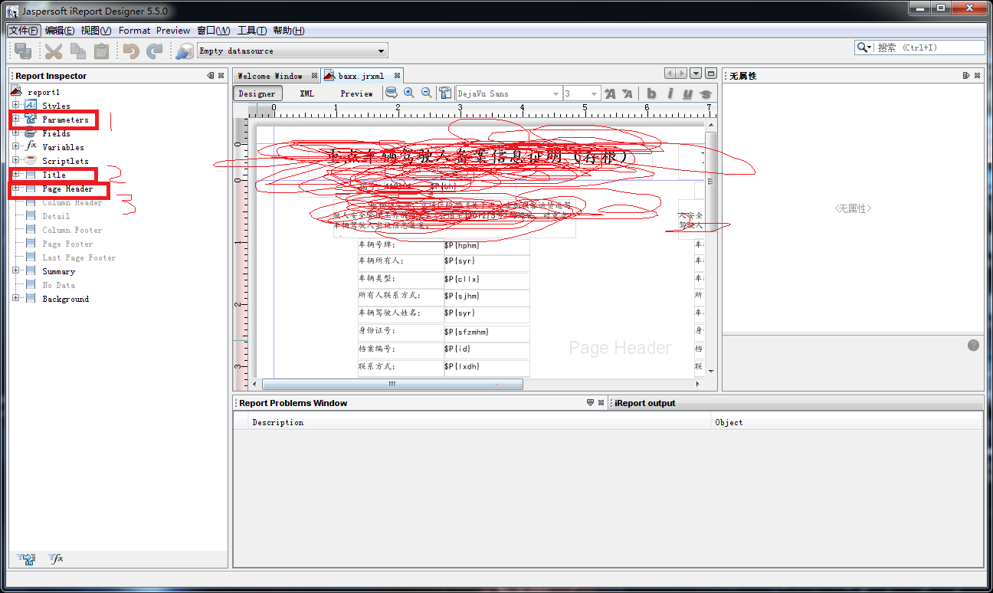Minimize the properties panel (无属性)
993x593 pixels.
click(966, 76)
